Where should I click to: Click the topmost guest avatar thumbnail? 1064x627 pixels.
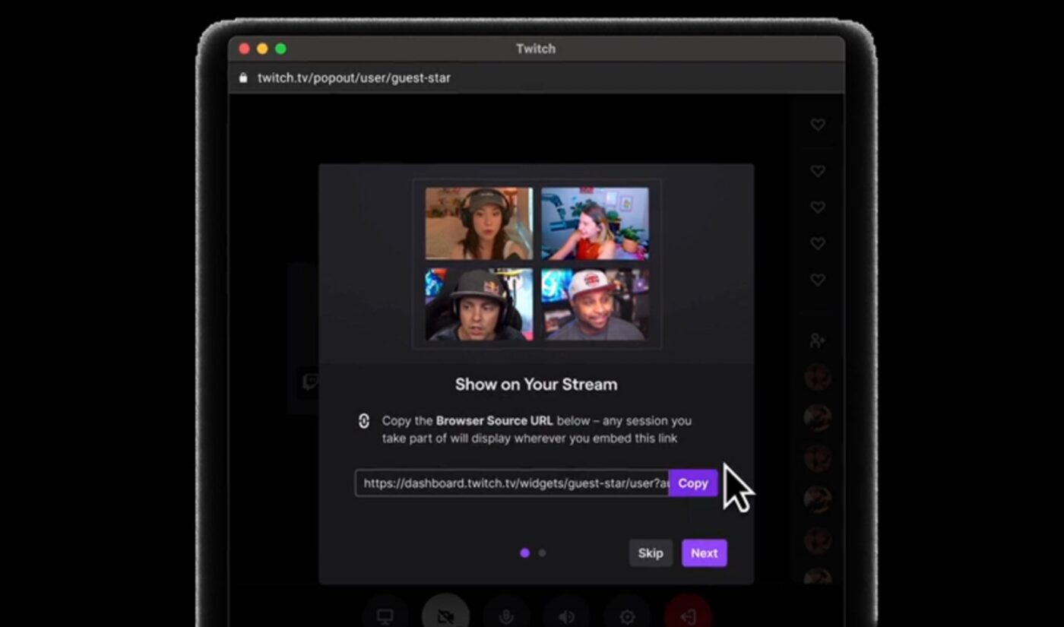click(817, 378)
